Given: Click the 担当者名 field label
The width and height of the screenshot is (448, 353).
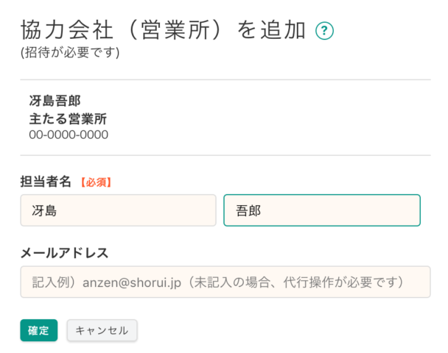Looking at the screenshot, I should point(46,182).
